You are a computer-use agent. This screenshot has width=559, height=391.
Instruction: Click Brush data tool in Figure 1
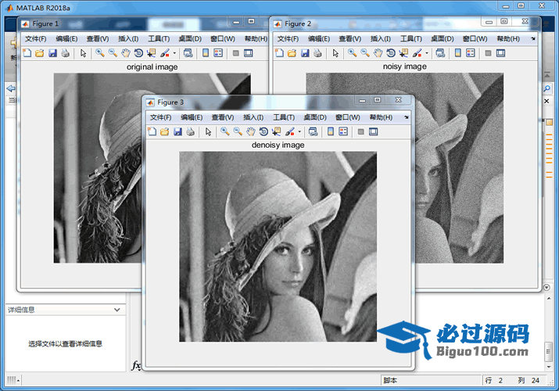pos(165,53)
